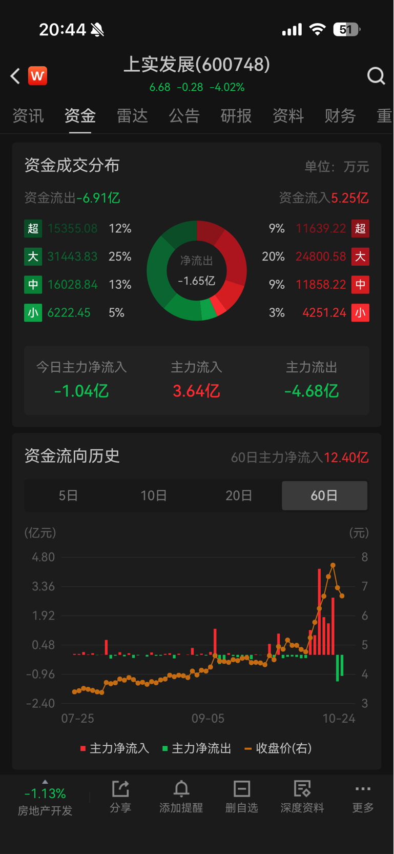Switch to the 资讯 tab
The width and height of the screenshot is (394, 854).
[28, 116]
